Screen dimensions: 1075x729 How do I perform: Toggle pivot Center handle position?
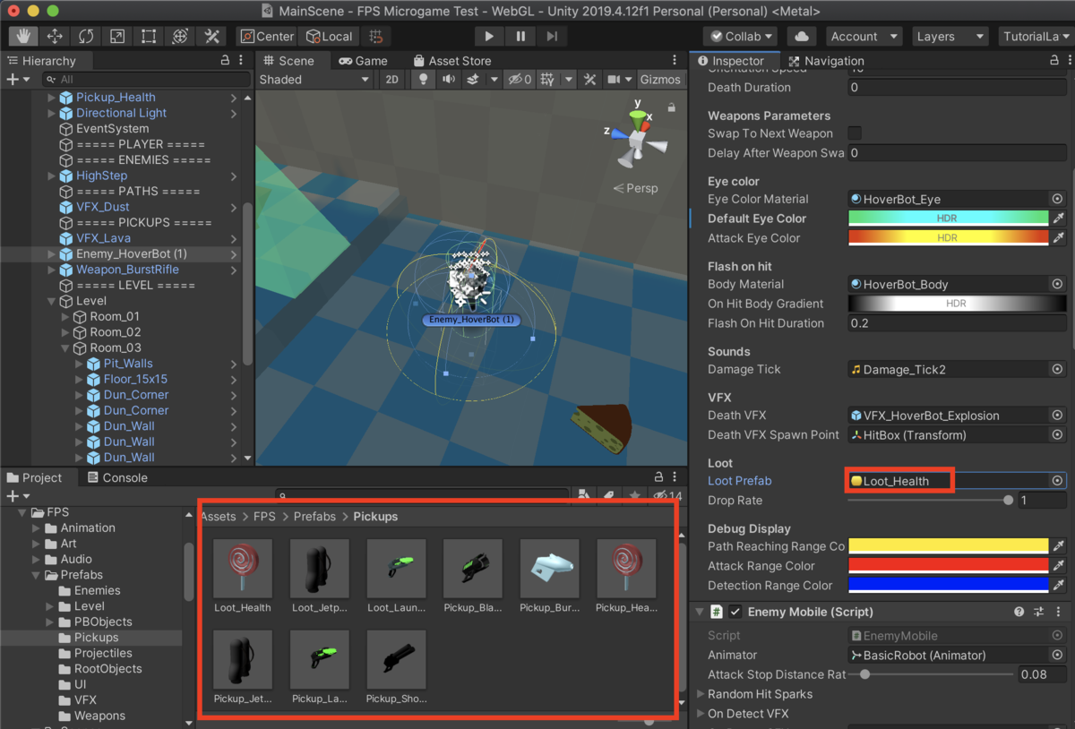(266, 37)
